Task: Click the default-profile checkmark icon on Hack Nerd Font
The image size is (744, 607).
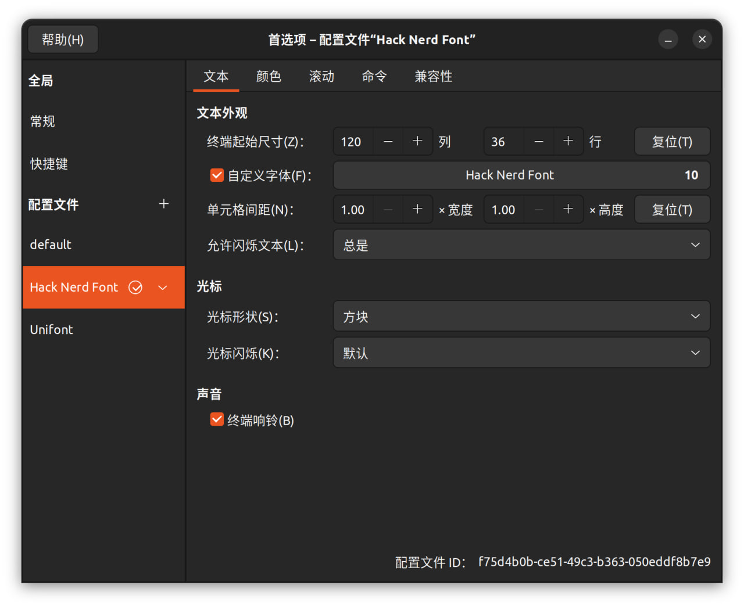Action: tap(135, 288)
